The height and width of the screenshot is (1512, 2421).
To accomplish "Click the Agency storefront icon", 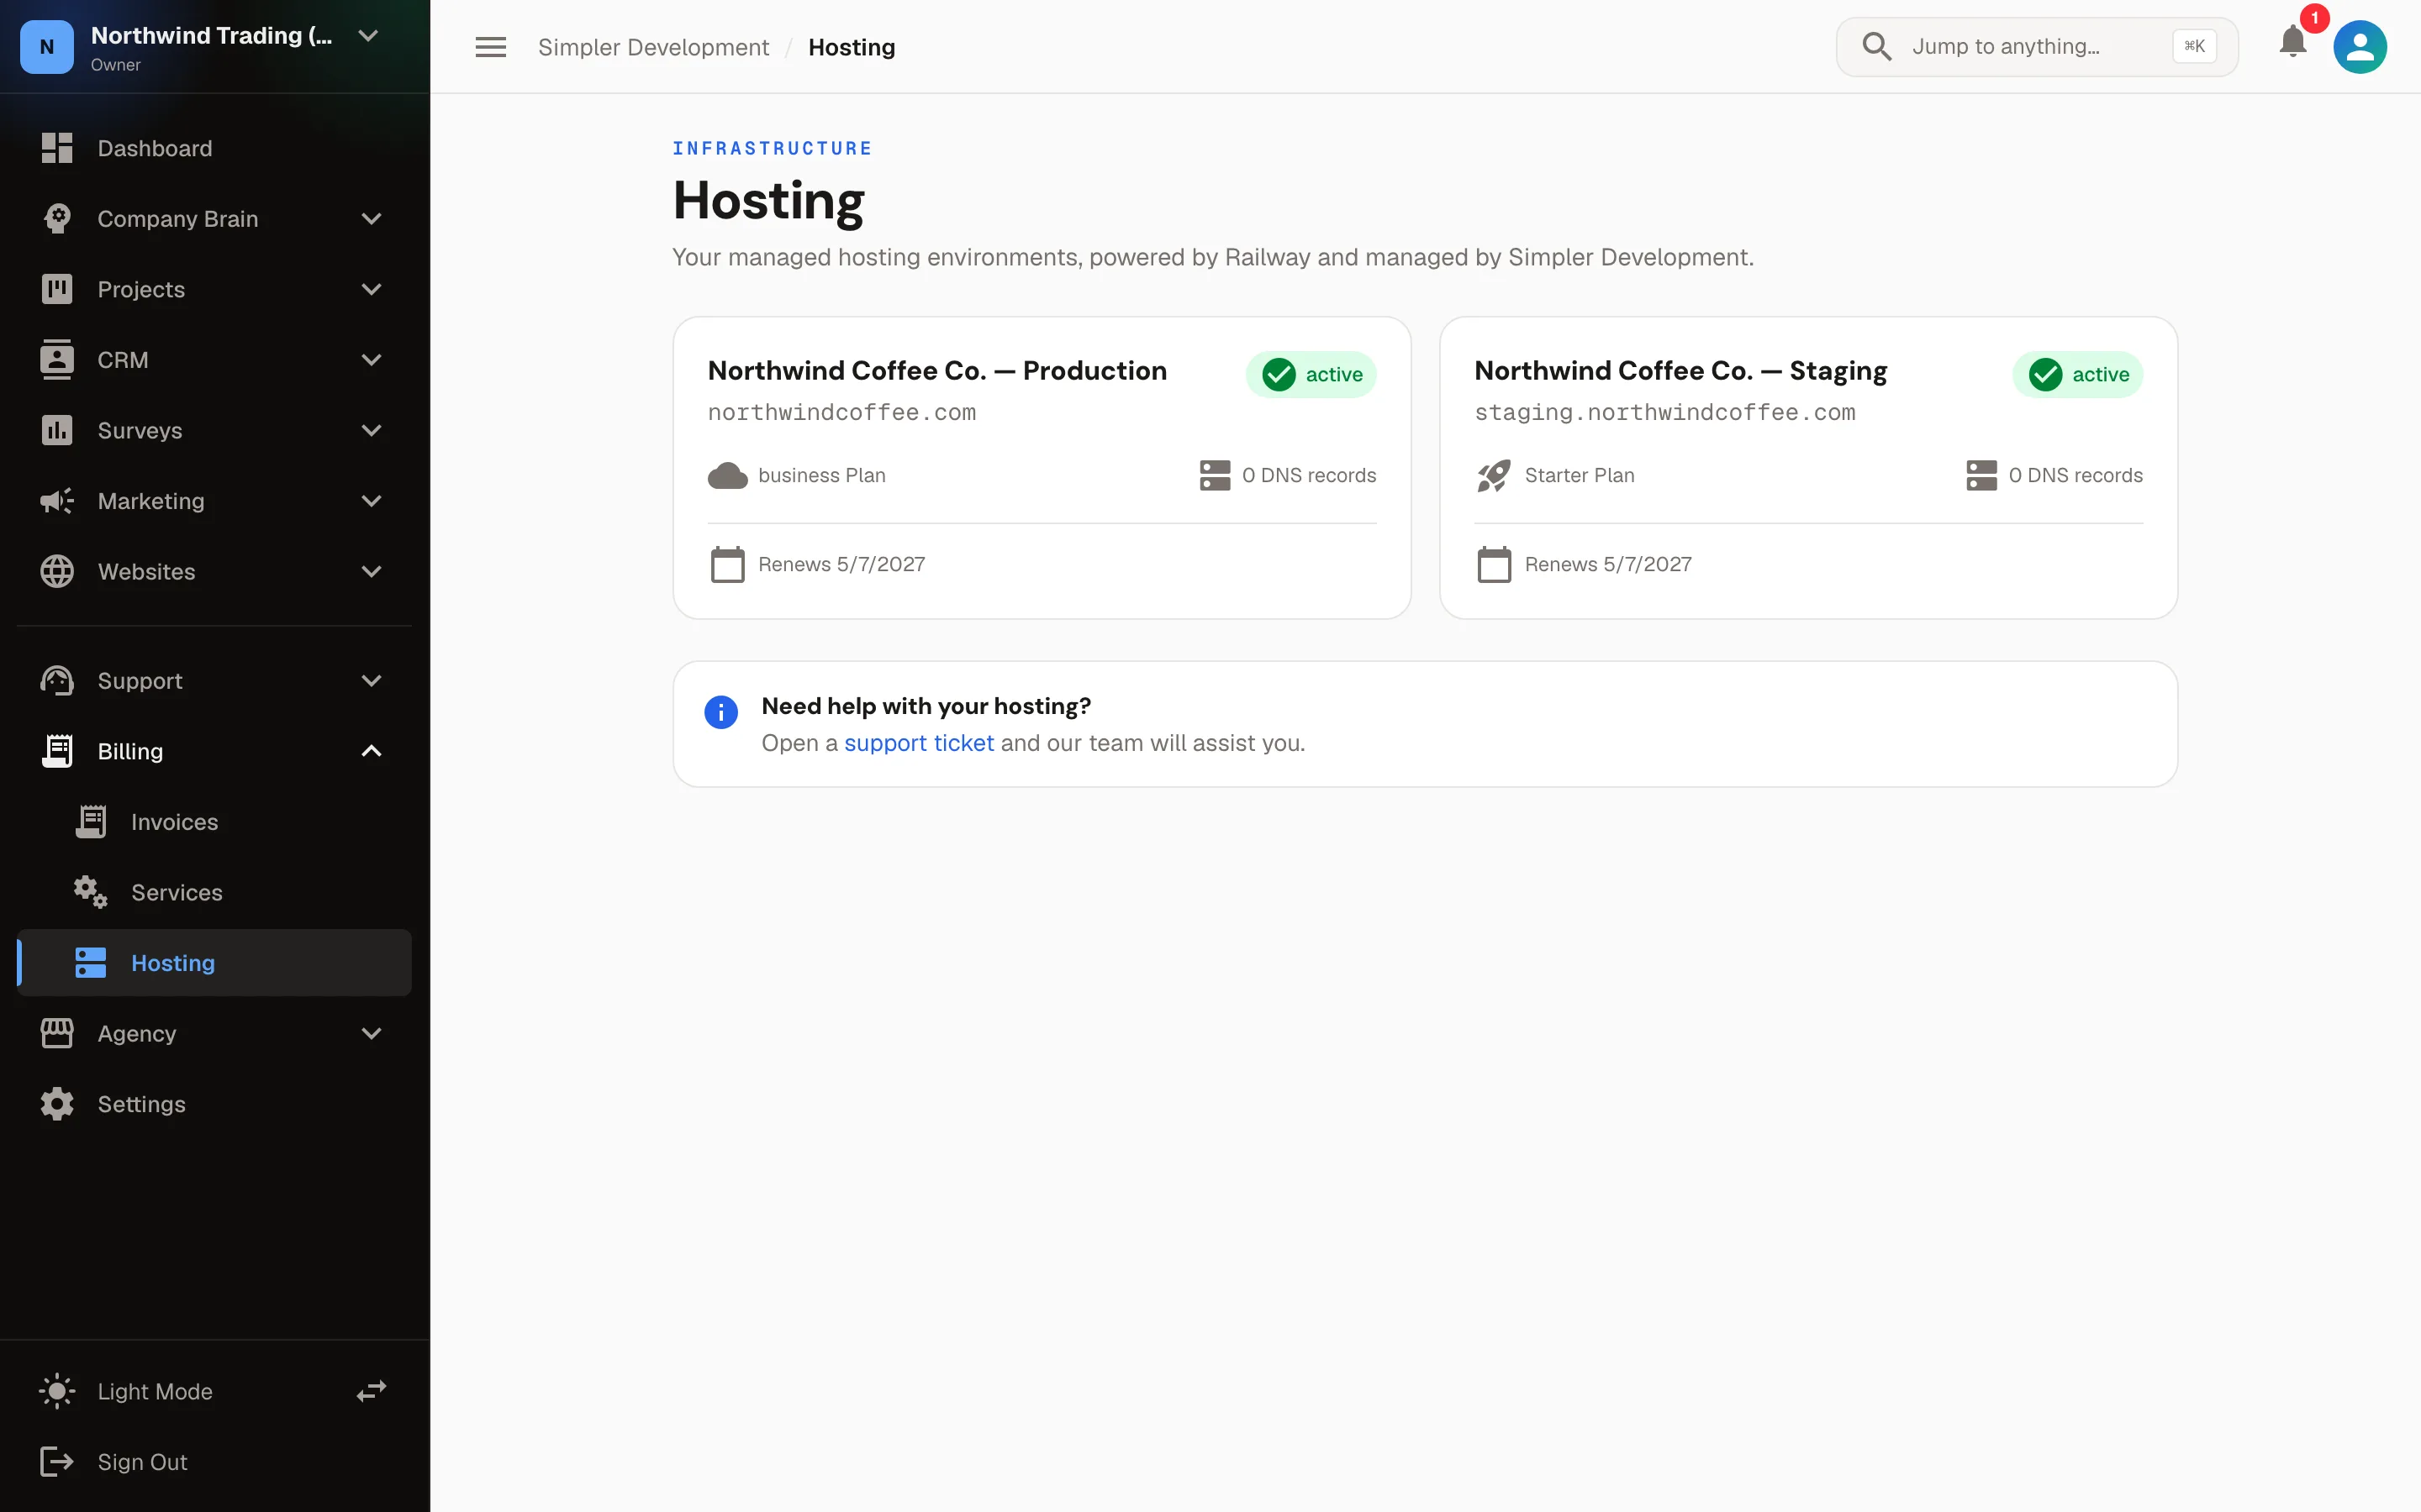I will 57,1033.
